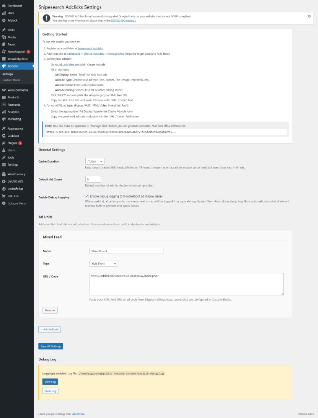Click the Pages icon

point(4,44)
